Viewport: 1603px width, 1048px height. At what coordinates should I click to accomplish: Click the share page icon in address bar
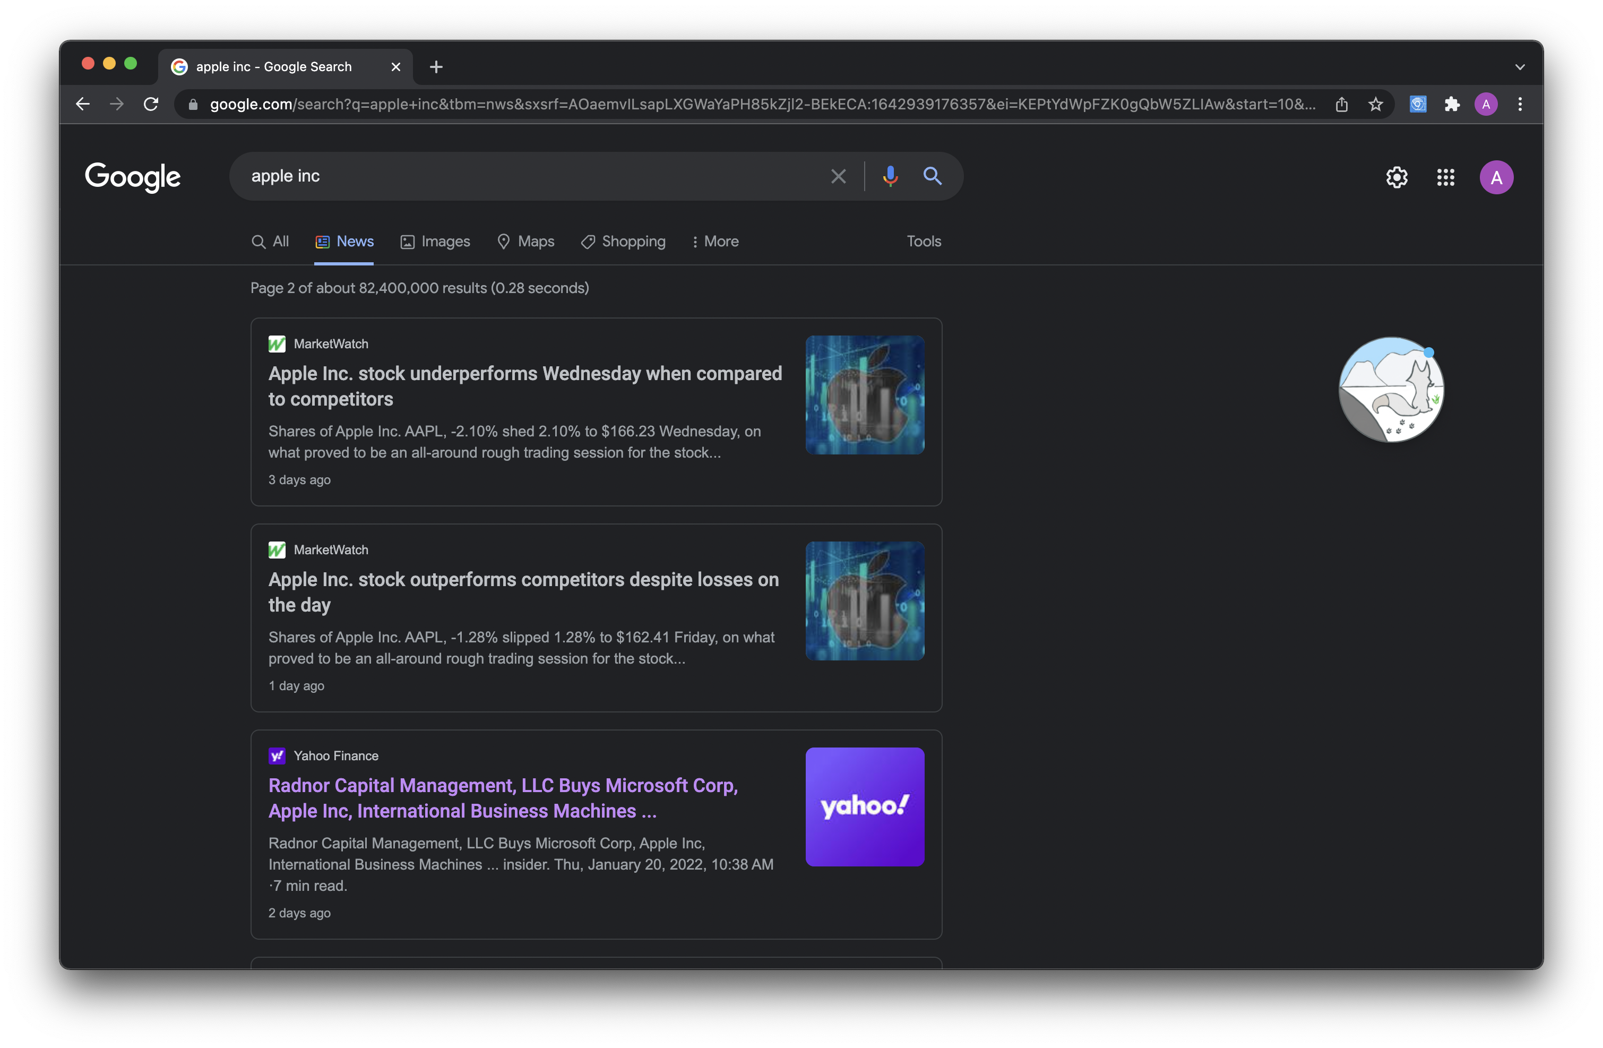pos(1341,105)
